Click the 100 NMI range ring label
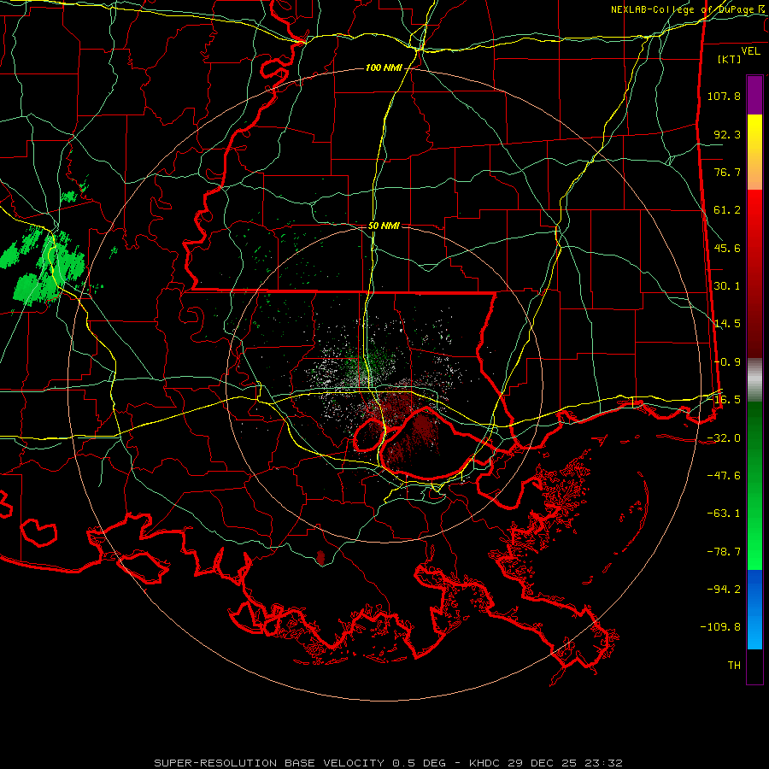The height and width of the screenshot is (769, 769). coord(384,68)
